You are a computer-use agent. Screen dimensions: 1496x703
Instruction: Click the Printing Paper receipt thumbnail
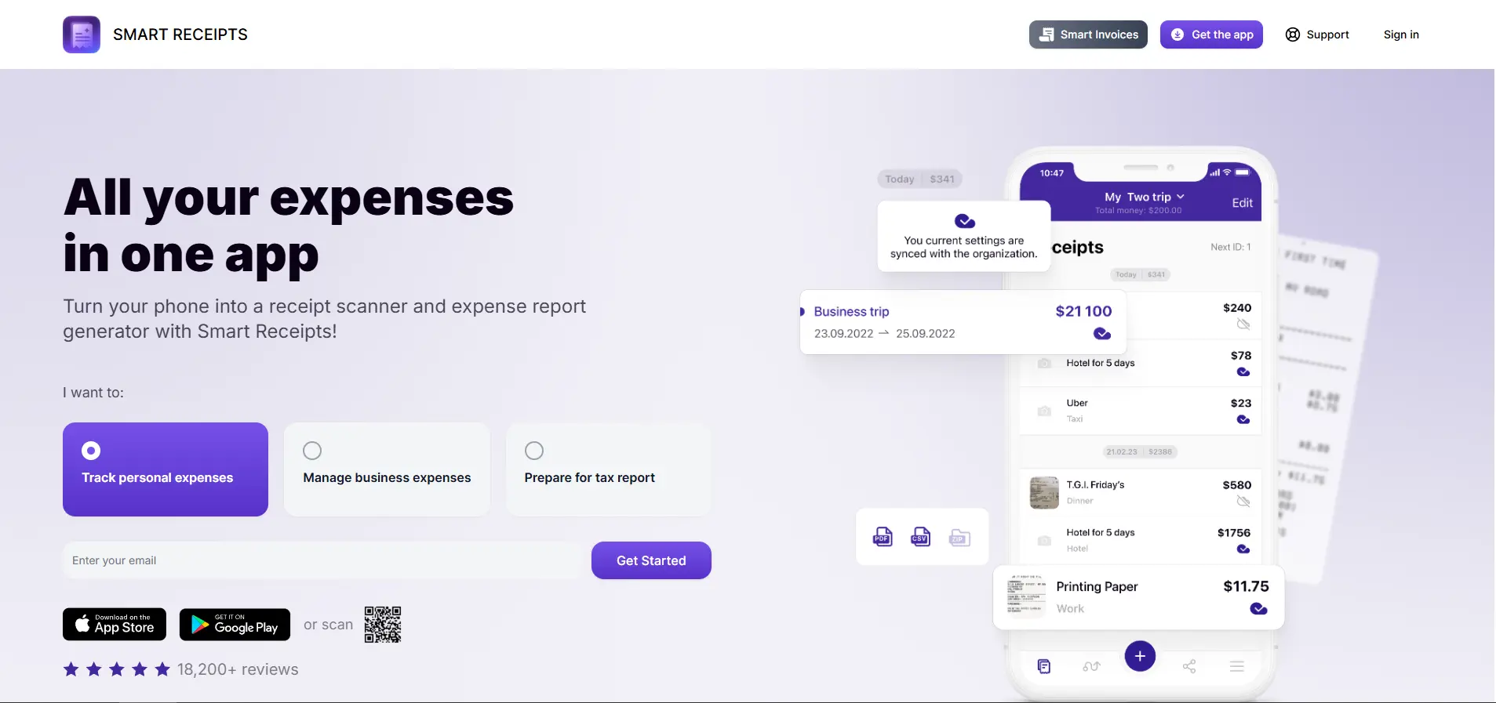[x=1026, y=597]
